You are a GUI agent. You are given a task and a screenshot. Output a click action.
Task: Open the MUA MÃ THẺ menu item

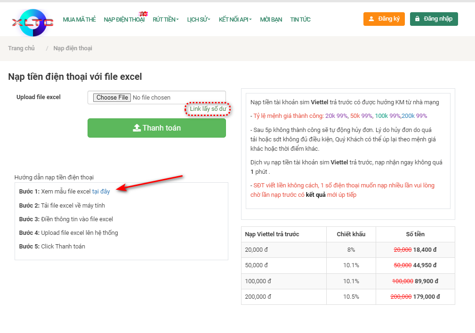pos(80,20)
